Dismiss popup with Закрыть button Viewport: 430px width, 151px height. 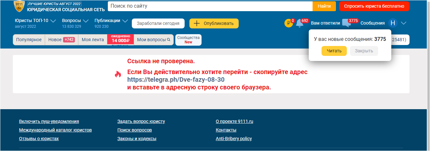click(x=364, y=51)
